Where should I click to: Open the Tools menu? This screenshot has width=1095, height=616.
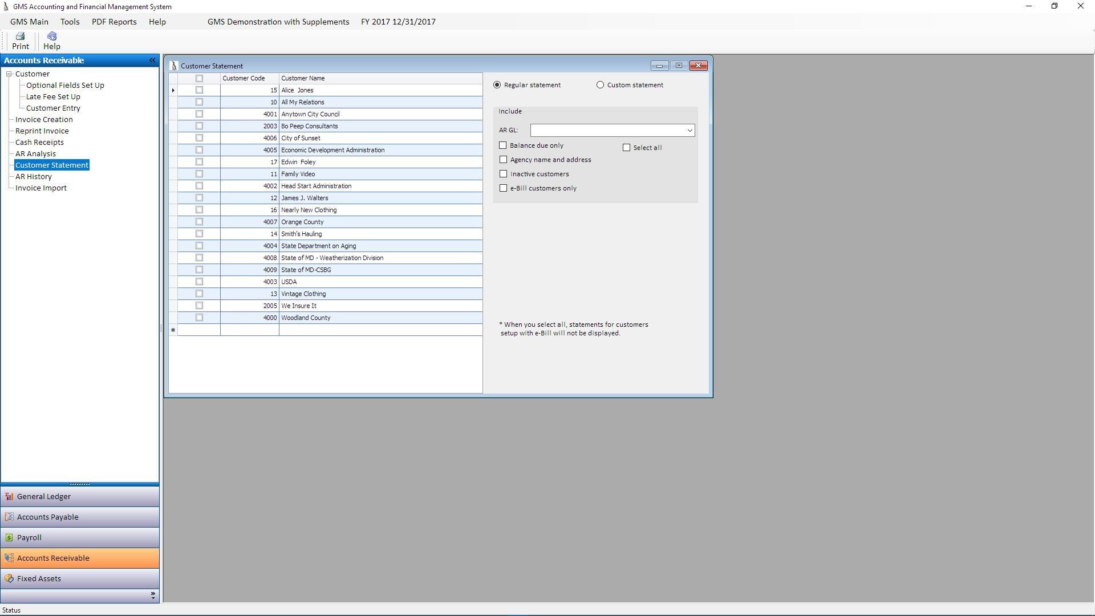tap(70, 22)
